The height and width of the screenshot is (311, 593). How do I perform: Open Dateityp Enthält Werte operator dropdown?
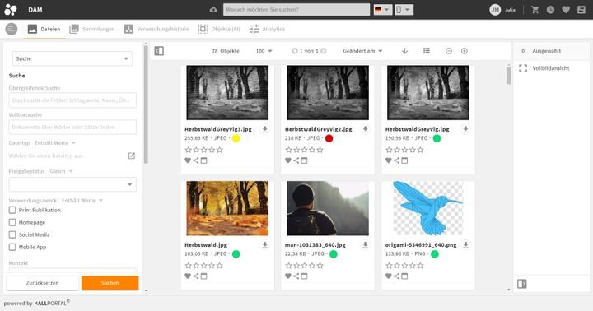pos(55,143)
